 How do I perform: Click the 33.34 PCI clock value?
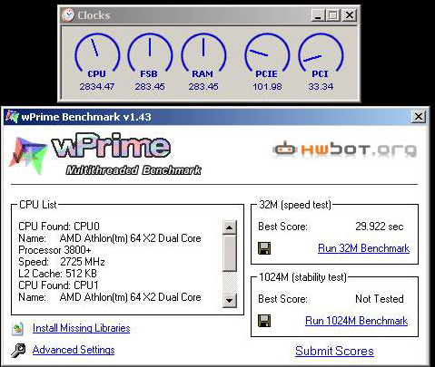tap(321, 87)
